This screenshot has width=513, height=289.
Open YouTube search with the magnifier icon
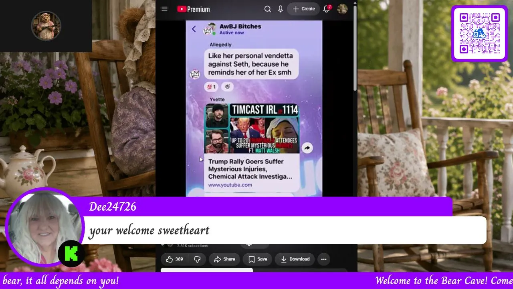click(268, 9)
